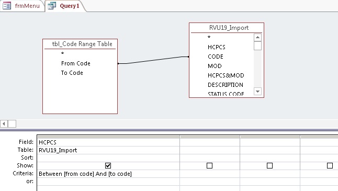Switch to the frmMenu tab
Image resolution: width=338 pixels, height=191 pixels.
(22, 6)
